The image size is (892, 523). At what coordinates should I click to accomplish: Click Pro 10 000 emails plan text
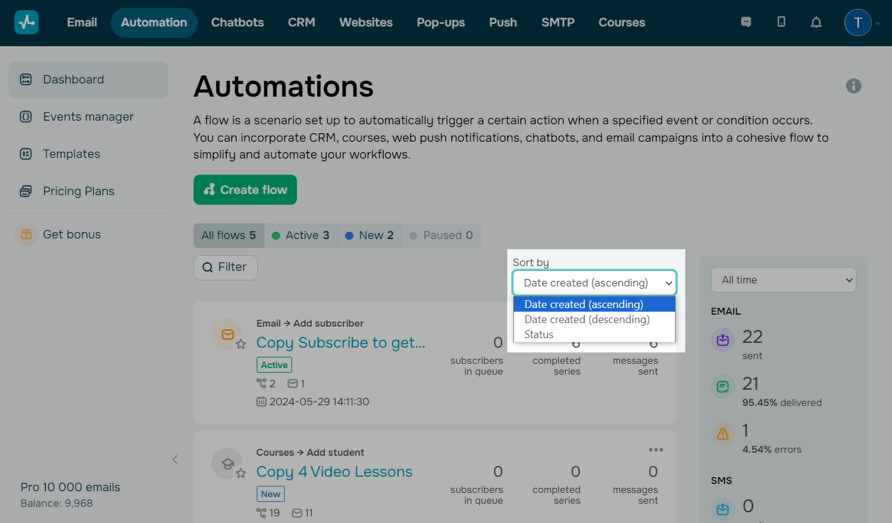pos(70,487)
